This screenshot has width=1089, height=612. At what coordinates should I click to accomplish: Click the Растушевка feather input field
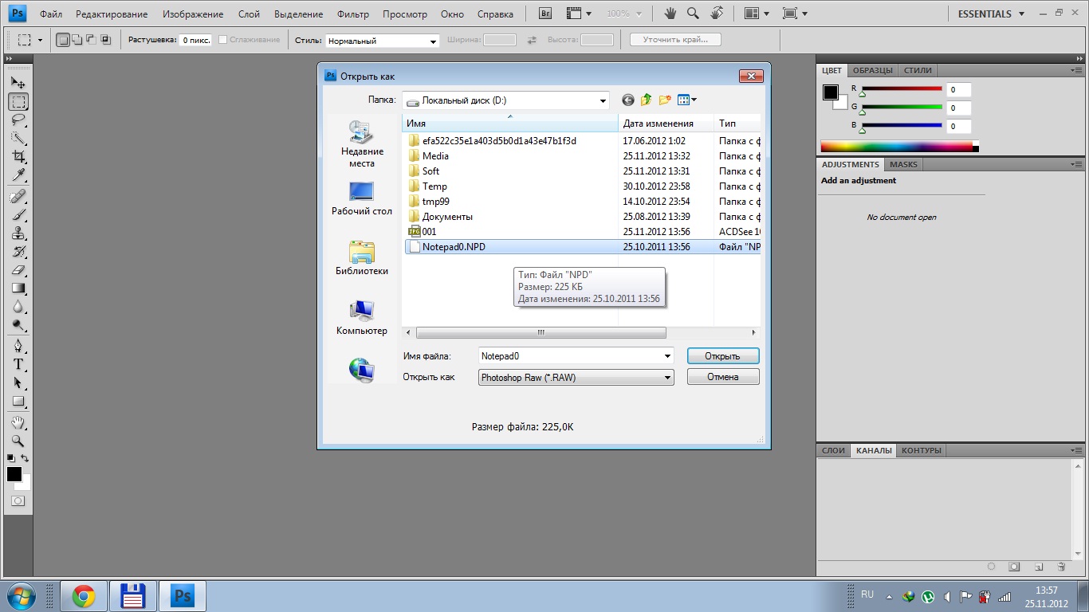click(195, 40)
